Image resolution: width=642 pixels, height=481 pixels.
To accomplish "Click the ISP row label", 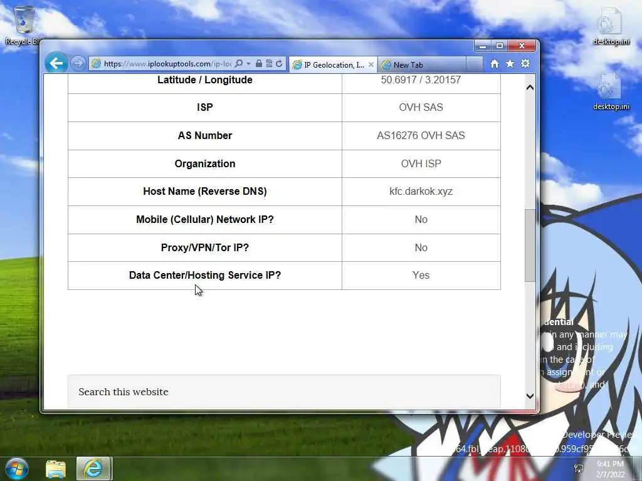I will [x=205, y=107].
